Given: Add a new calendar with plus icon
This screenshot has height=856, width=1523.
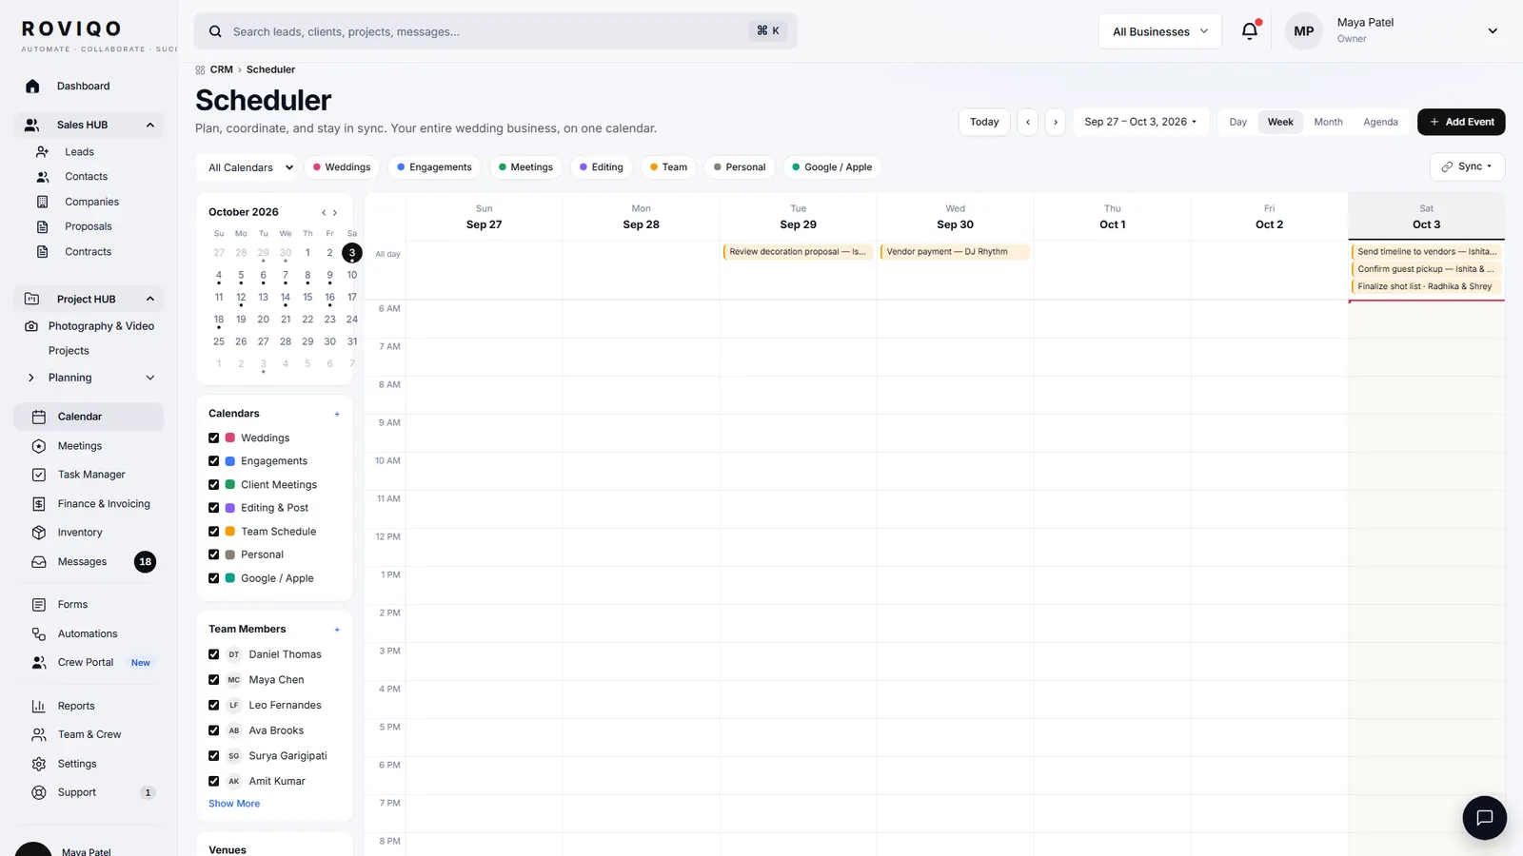Looking at the screenshot, I should click(337, 414).
